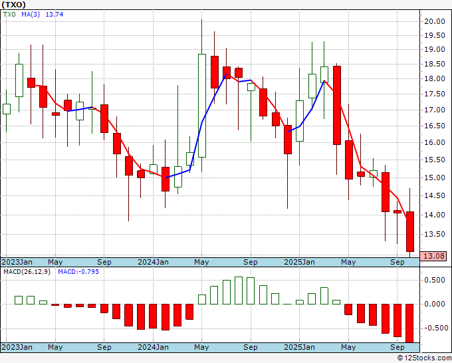Click 2025Jan on the price chart time axis
The width and height of the screenshot is (452, 363).
(300, 262)
